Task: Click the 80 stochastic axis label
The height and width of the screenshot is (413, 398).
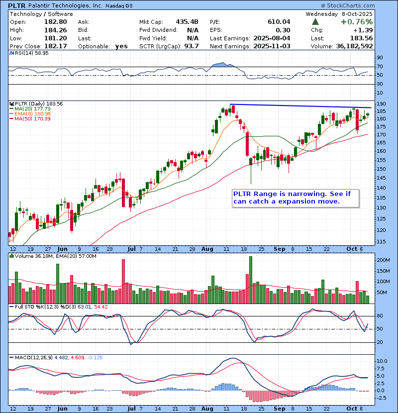Action: 380,316
